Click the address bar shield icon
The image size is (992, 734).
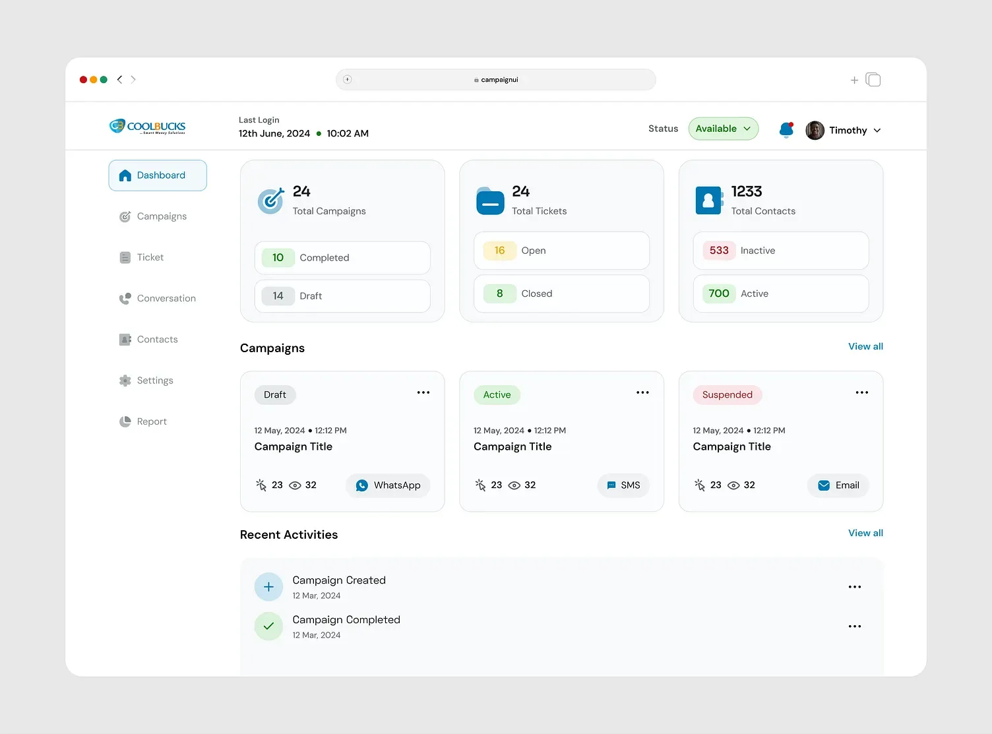348,80
